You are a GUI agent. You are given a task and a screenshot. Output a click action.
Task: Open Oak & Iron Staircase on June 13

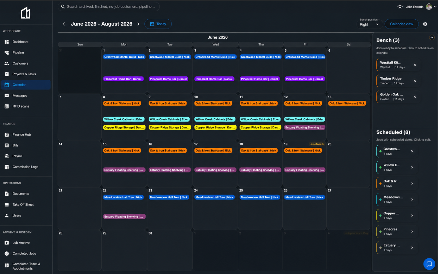[x=347, y=103]
